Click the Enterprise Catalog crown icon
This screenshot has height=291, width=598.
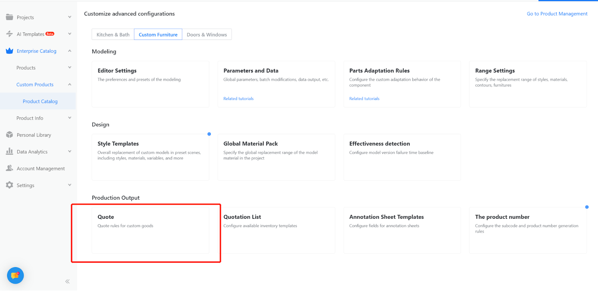pos(9,51)
